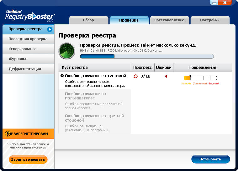Click the Проверка реестра page heading
238x171 pixels.
[87, 36]
